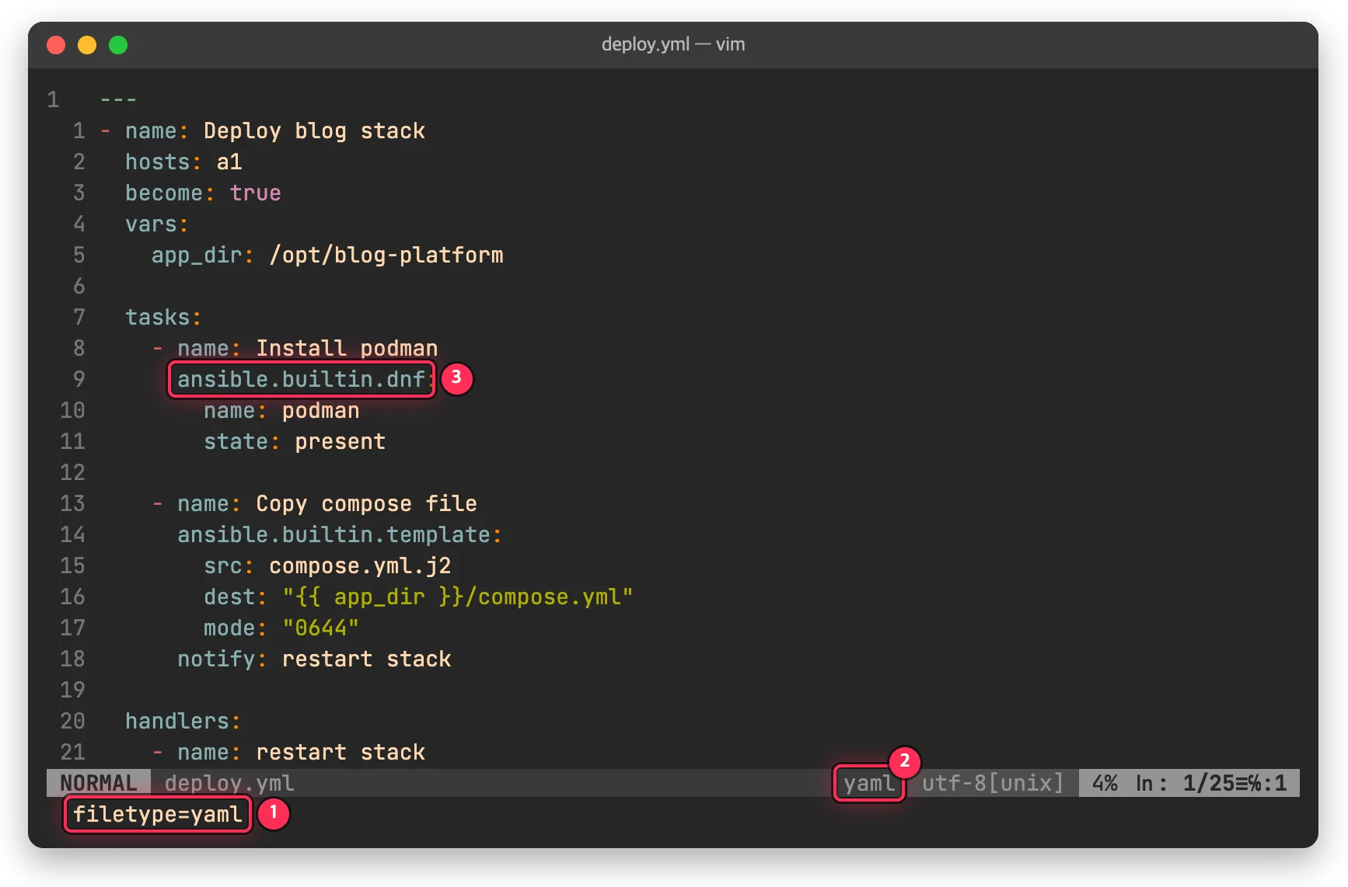Image resolution: width=1348 pixels, height=887 pixels.
Task: Click the "notify" key
Action: [216, 659]
